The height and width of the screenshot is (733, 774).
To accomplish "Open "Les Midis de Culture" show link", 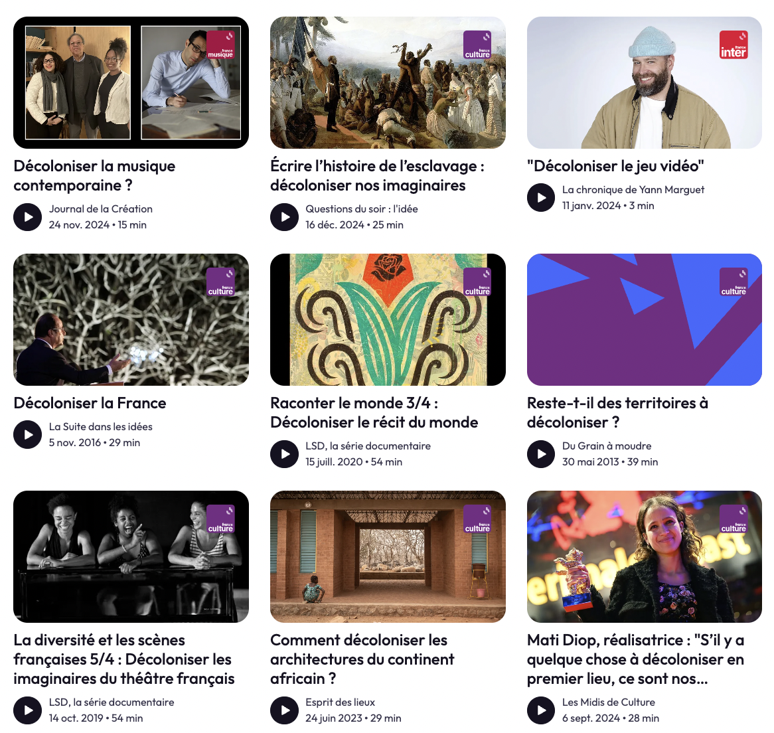I will (x=609, y=702).
